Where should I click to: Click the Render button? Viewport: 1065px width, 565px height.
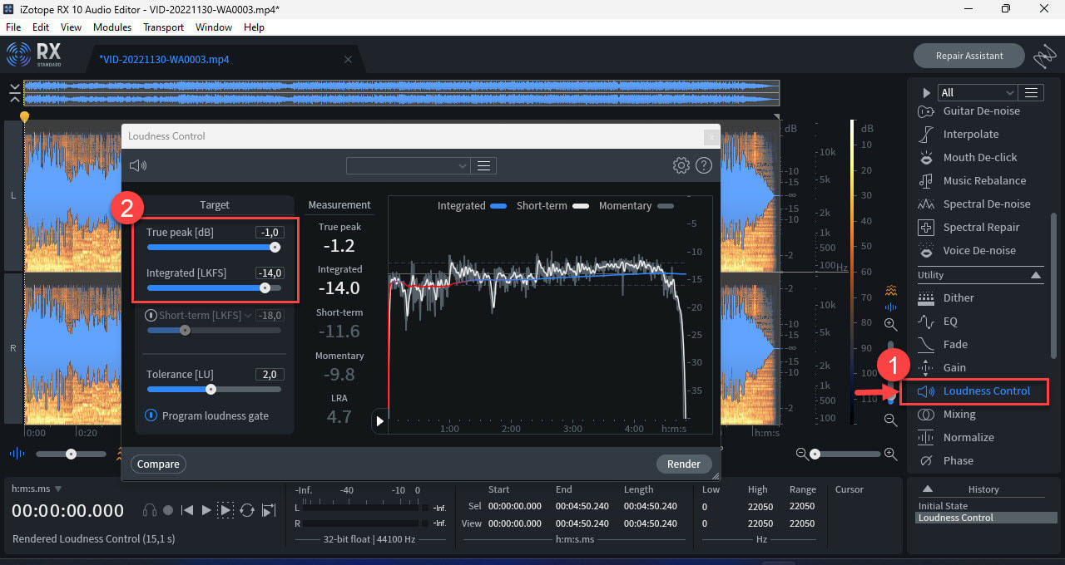684,464
